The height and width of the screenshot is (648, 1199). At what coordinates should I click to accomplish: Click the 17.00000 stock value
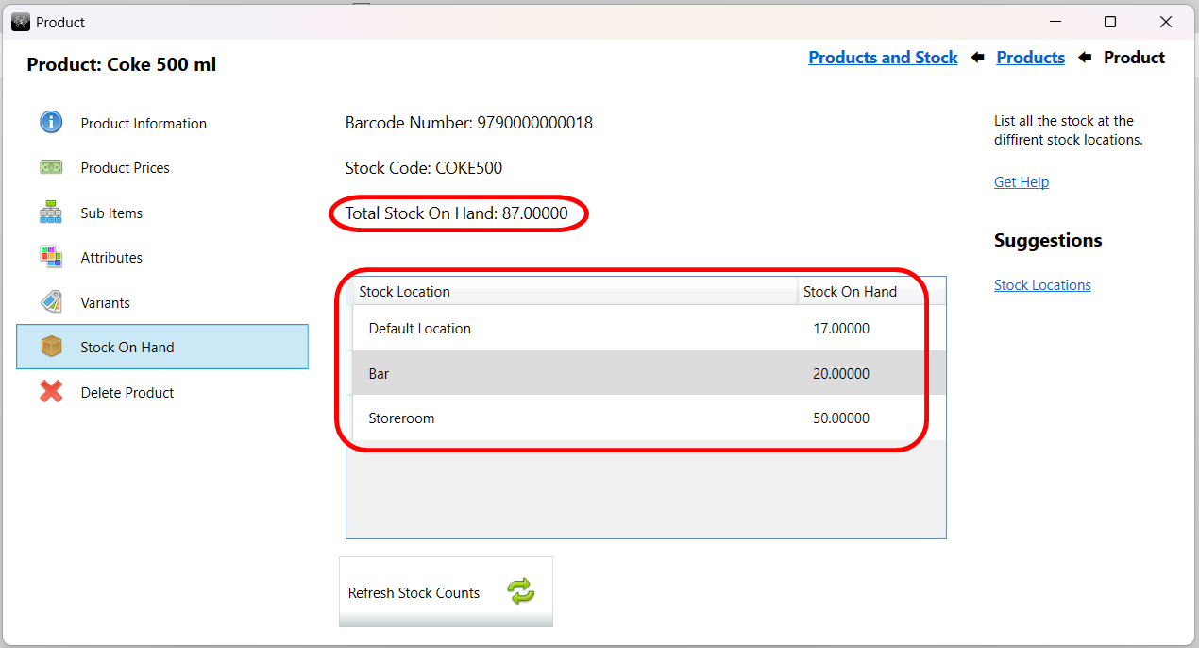(841, 329)
